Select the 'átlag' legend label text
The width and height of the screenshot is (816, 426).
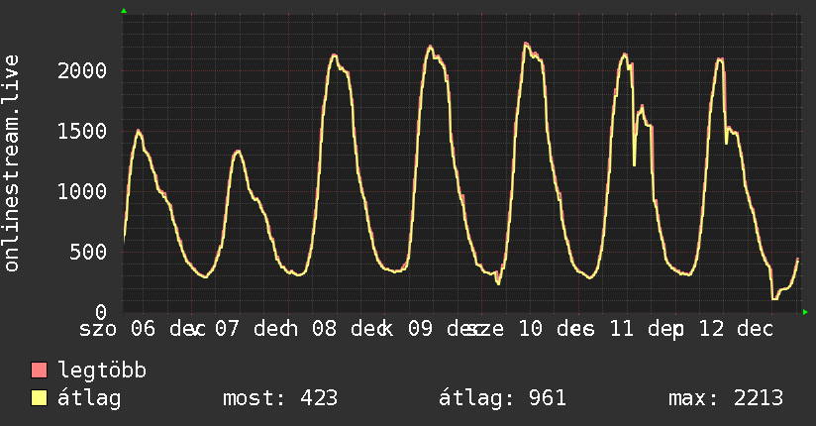tap(89, 398)
